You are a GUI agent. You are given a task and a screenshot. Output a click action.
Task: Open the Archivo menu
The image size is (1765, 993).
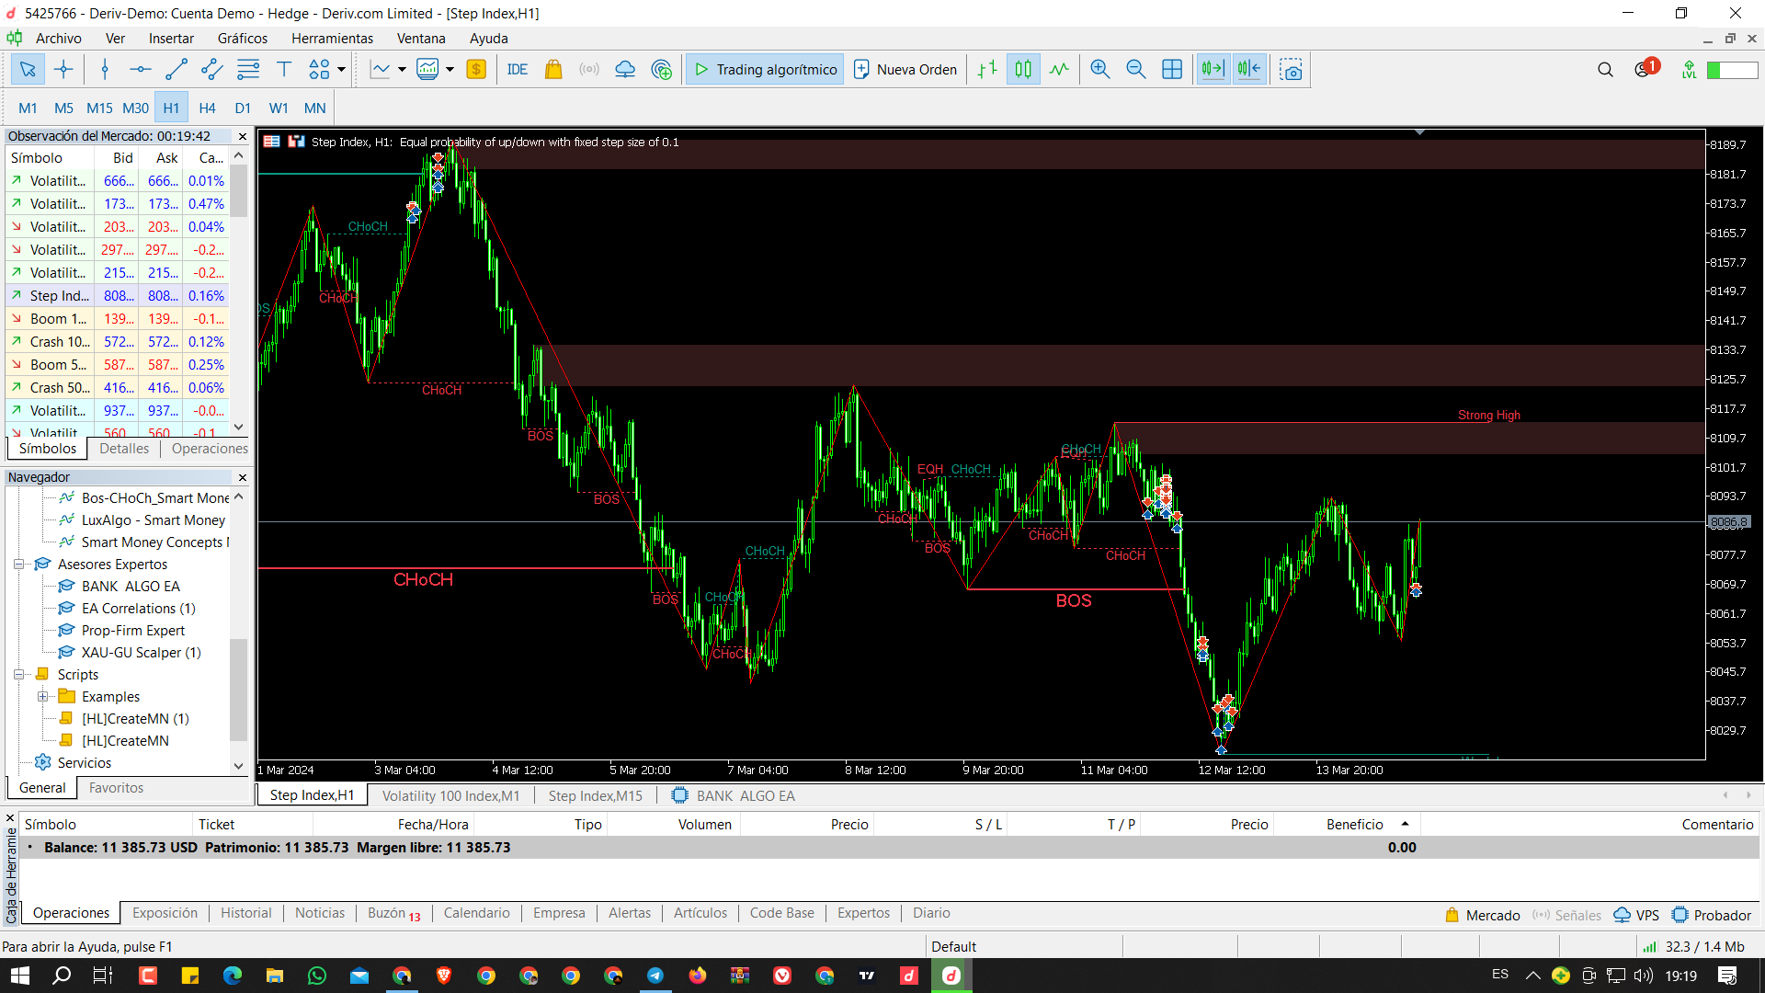(59, 39)
